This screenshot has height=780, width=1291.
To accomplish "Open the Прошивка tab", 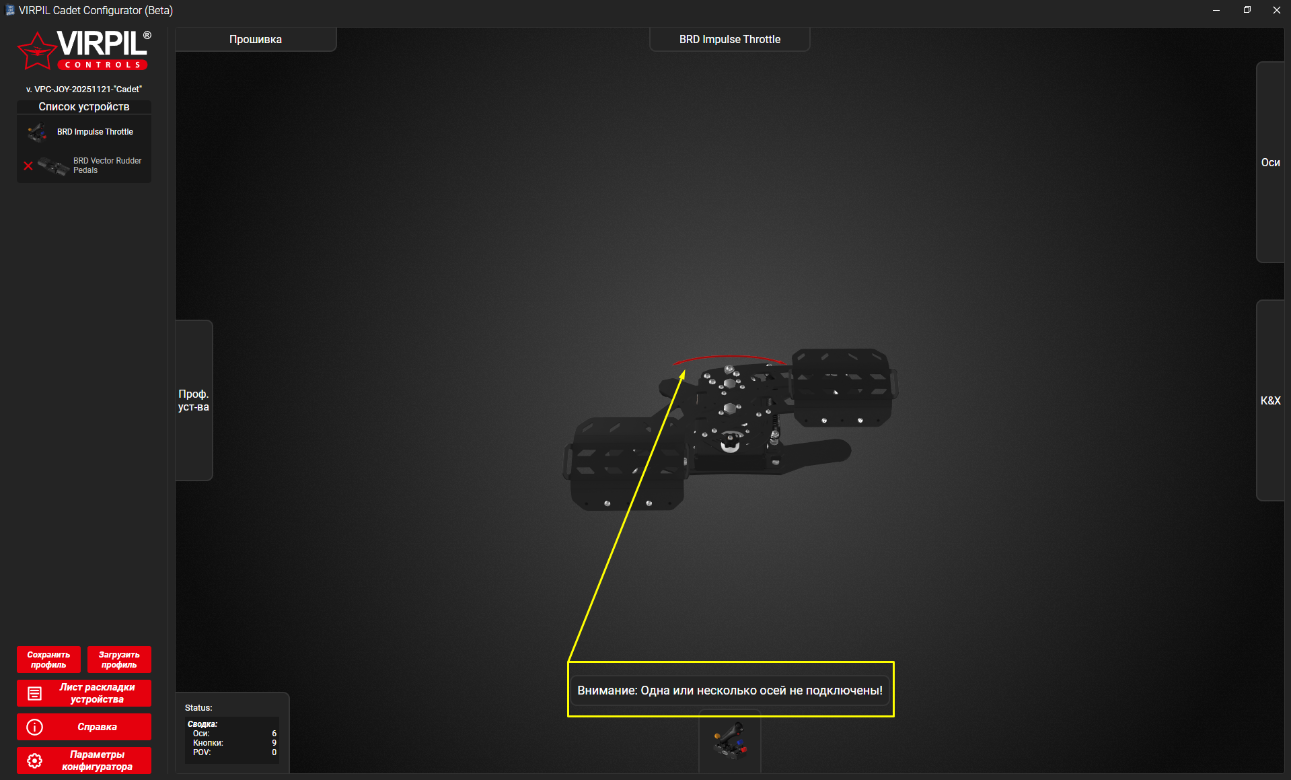I will (256, 39).
